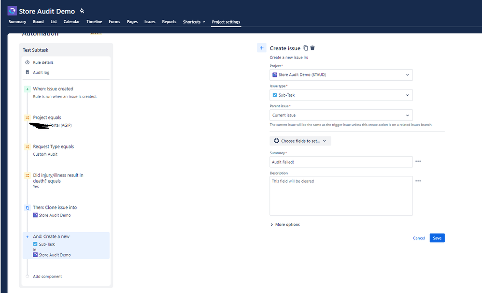Screen dimensions: 482x293
Task: Open the Summary tab
Action: [x=17, y=22]
